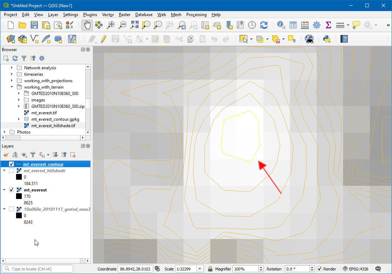
Task: Enable the mt_everest_hillshade layer visibility
Action: pos(11,171)
